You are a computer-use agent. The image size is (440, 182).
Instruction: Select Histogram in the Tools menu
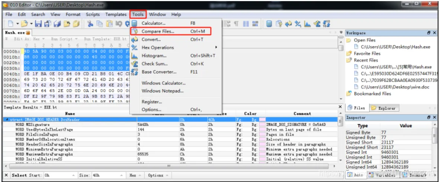click(x=176, y=56)
